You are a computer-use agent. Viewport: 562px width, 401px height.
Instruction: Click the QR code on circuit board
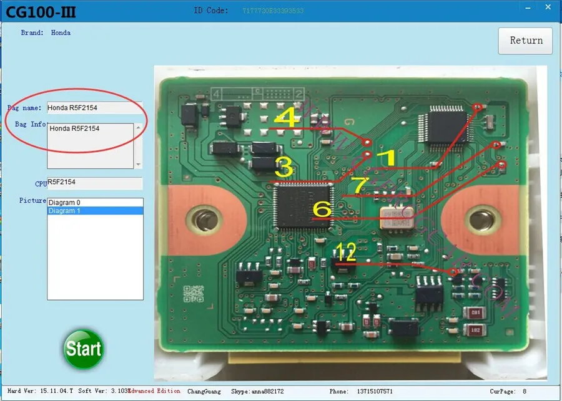coord(194,294)
